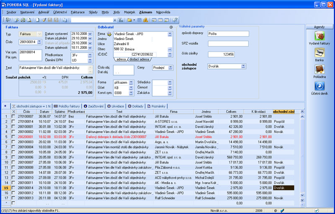
Task: Open the Ceny Prodejní dropdown
Action: pos(170,68)
